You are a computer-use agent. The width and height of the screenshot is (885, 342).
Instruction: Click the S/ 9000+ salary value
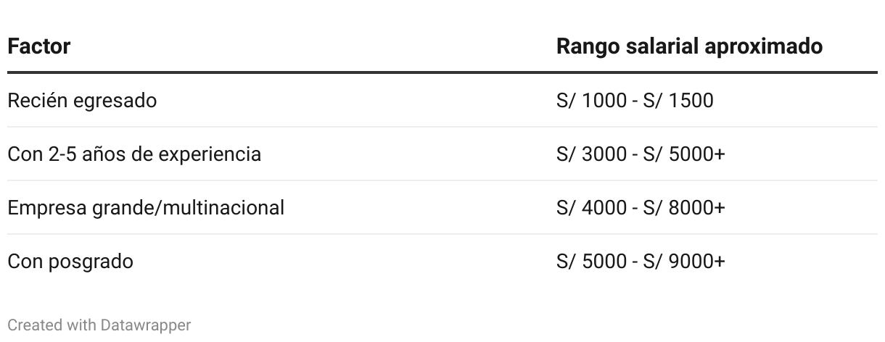pos(684,261)
